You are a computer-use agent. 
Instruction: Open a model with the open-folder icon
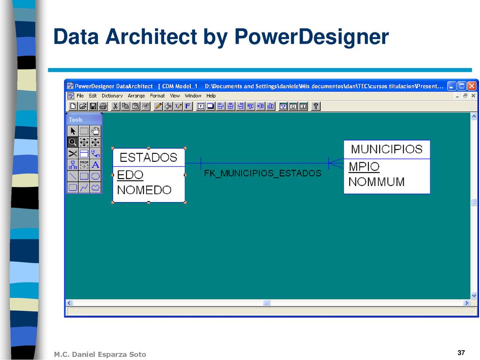[x=83, y=106]
